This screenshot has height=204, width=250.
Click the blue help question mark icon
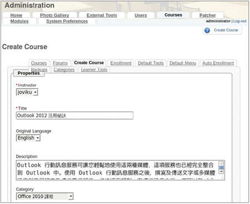pyautogui.click(x=207, y=31)
